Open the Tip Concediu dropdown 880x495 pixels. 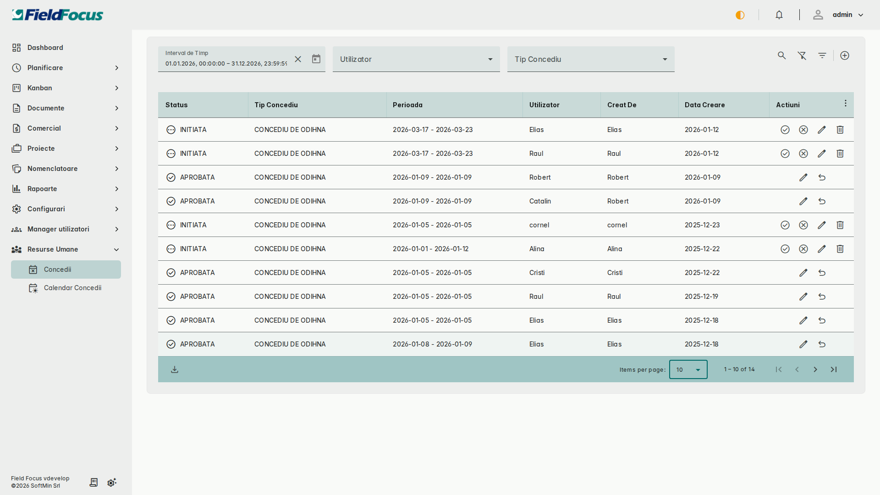coord(590,59)
